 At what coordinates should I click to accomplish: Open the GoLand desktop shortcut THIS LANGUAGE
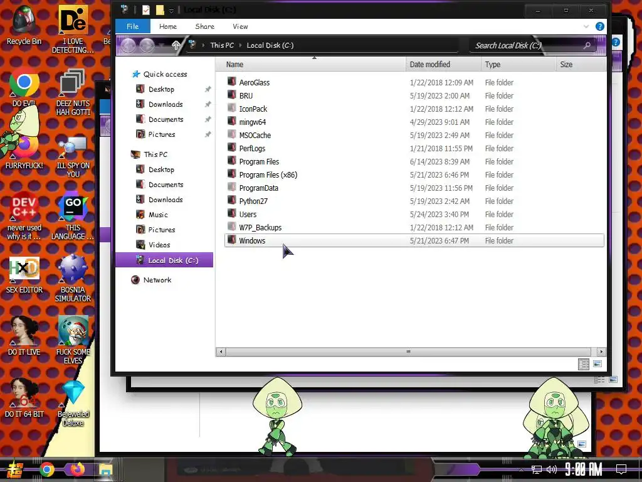pos(73,215)
